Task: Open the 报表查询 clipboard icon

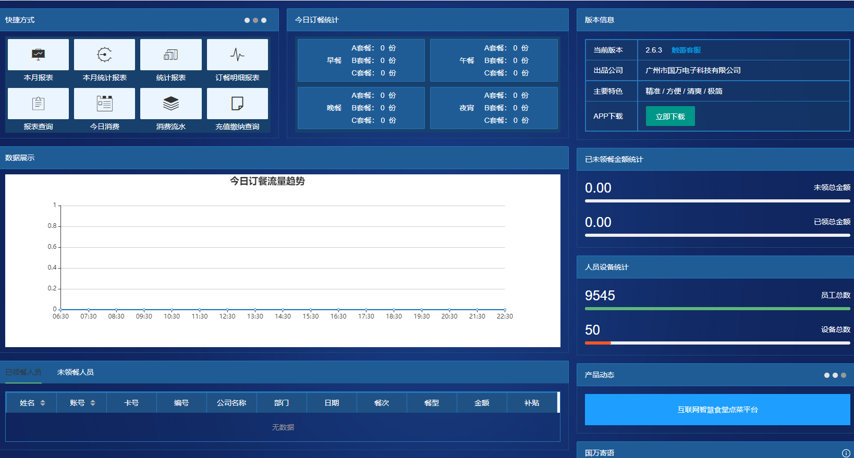Action: pyautogui.click(x=38, y=104)
